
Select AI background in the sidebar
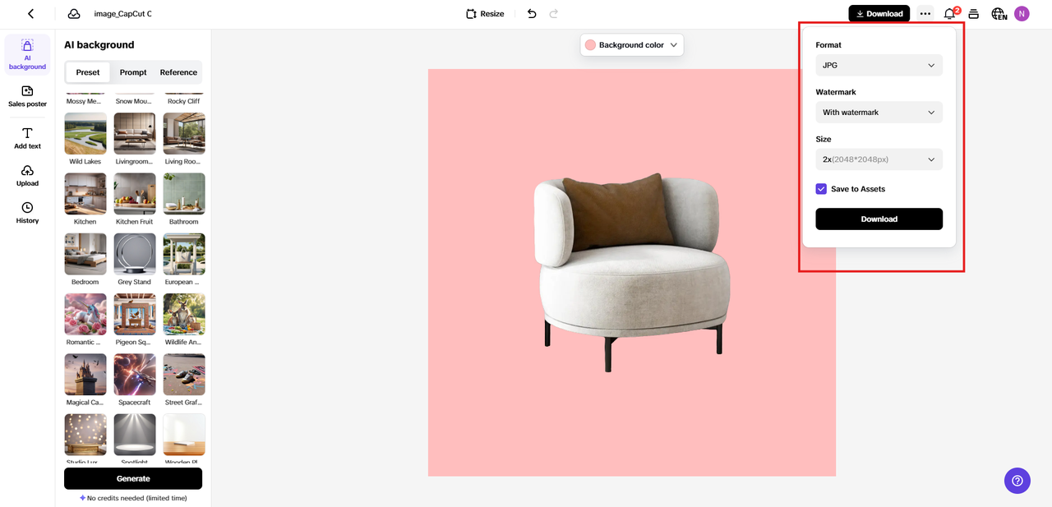27,54
